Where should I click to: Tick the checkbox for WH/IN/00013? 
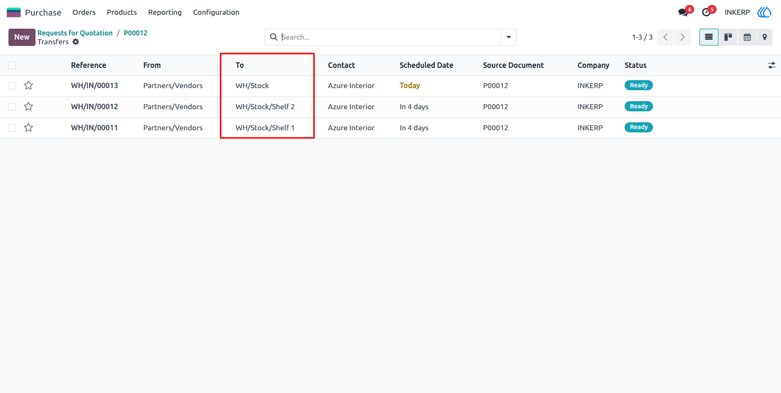12,86
